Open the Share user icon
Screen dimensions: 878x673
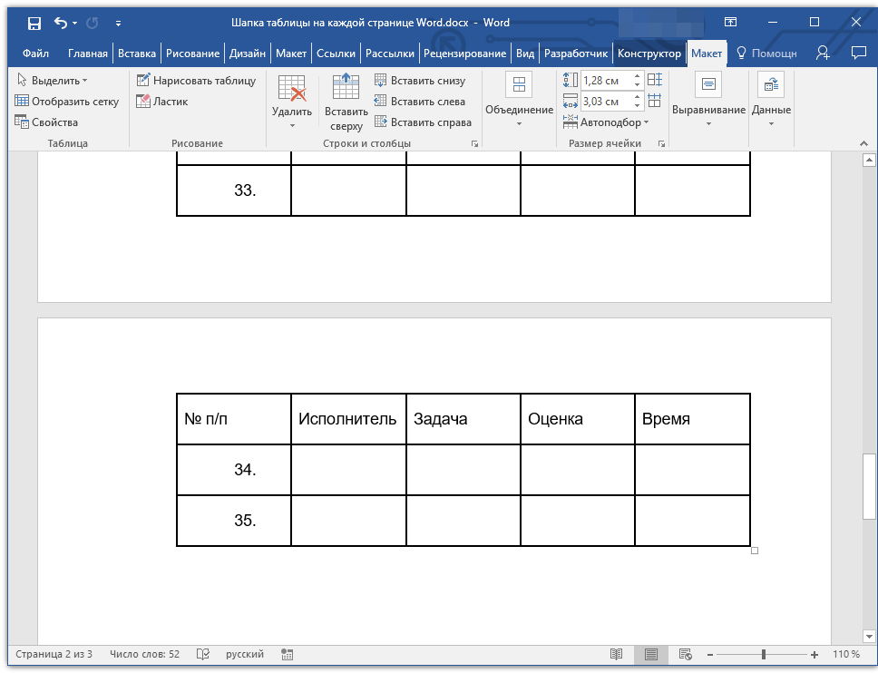(x=822, y=54)
